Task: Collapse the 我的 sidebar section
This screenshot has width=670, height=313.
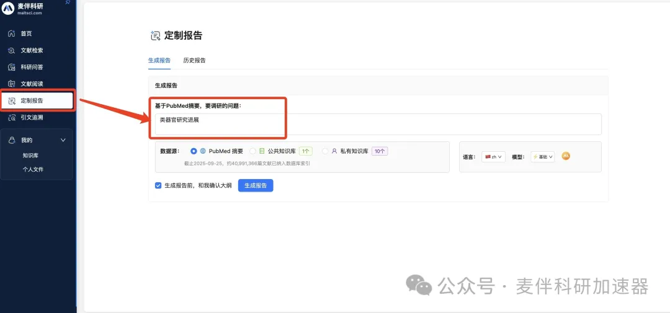Action: tap(63, 140)
